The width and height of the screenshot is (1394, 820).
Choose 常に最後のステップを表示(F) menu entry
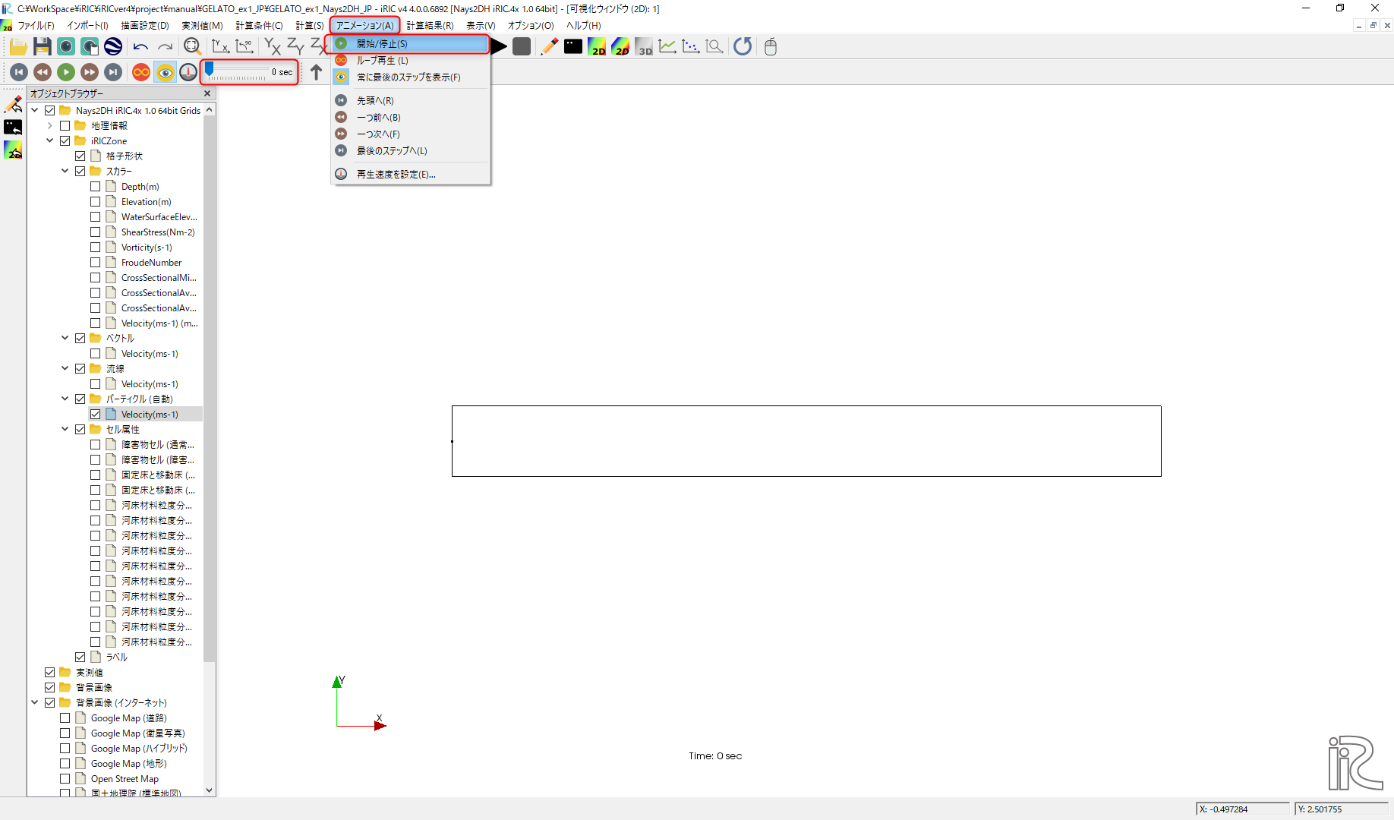click(411, 77)
